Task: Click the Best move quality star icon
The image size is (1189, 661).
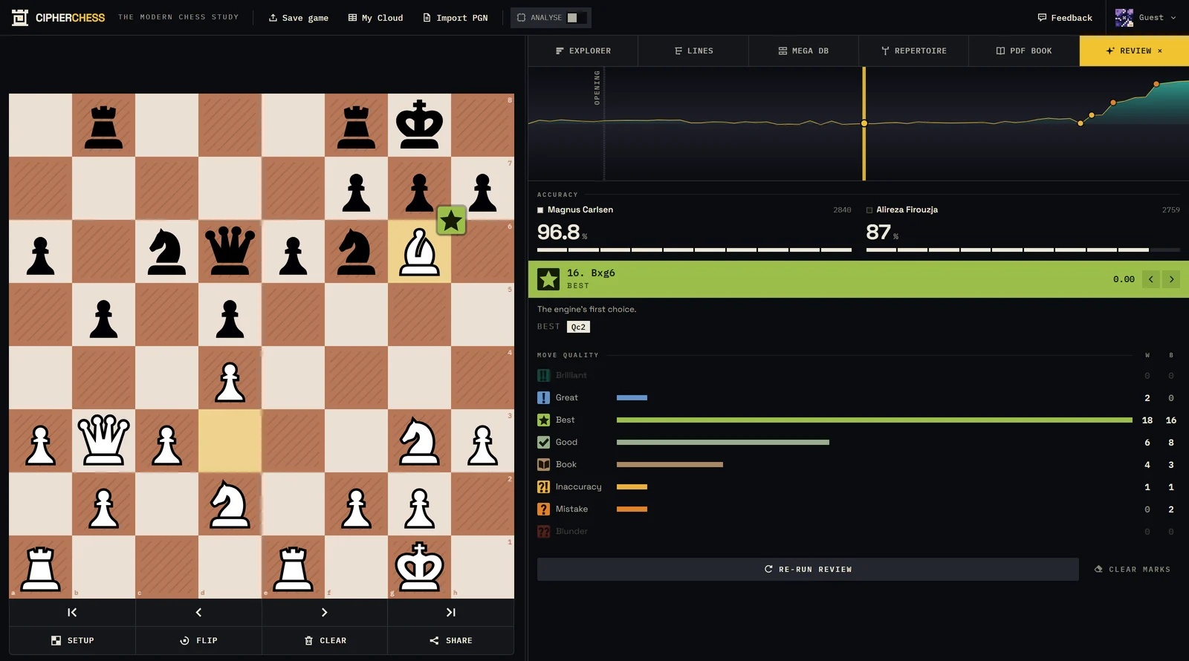Action: (544, 420)
